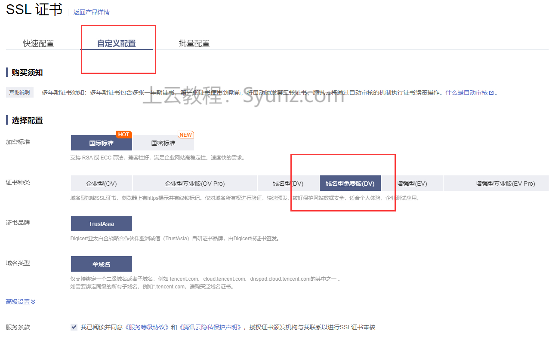The height and width of the screenshot is (337, 549).
Task: Switch to 批量配置 tab
Action: (x=194, y=43)
